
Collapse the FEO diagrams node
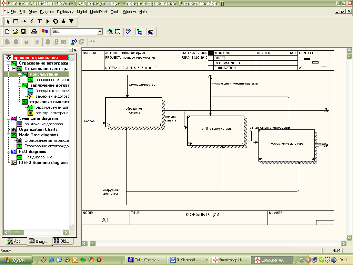point(8,151)
